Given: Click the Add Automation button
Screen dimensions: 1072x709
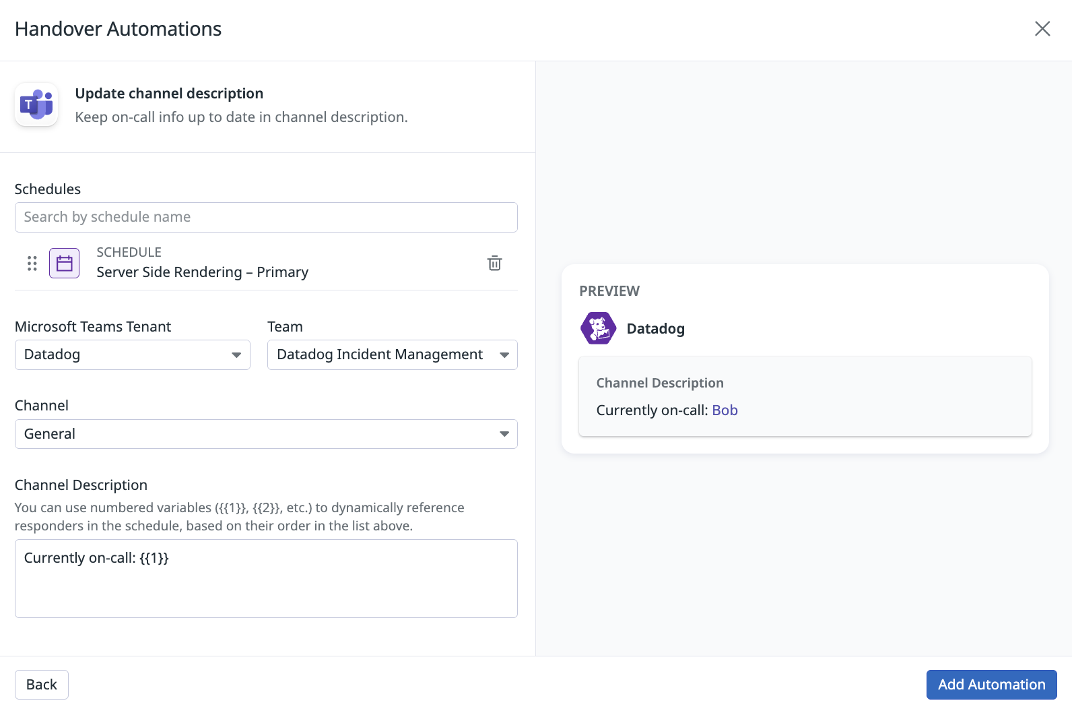Looking at the screenshot, I should pos(991,685).
